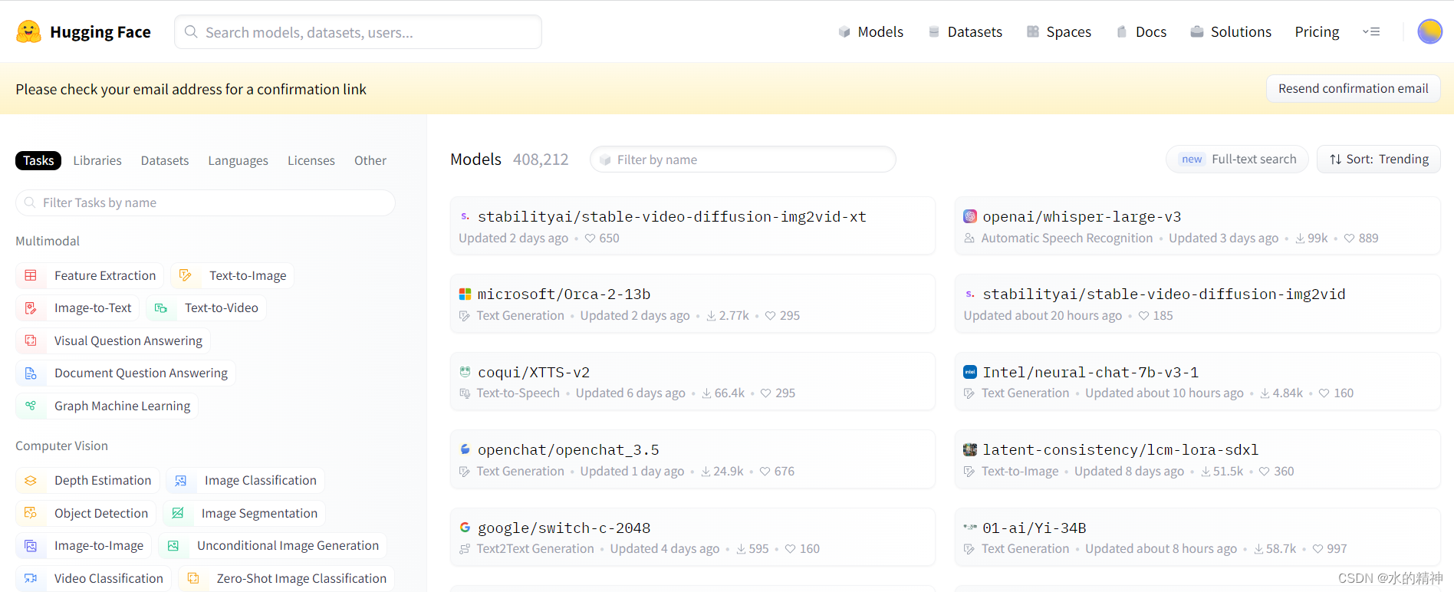Click the Image-to-Text task icon
The height and width of the screenshot is (592, 1454).
click(x=31, y=308)
